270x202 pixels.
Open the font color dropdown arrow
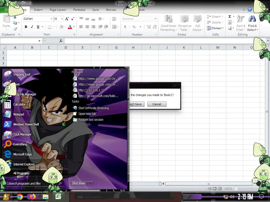point(74,27)
